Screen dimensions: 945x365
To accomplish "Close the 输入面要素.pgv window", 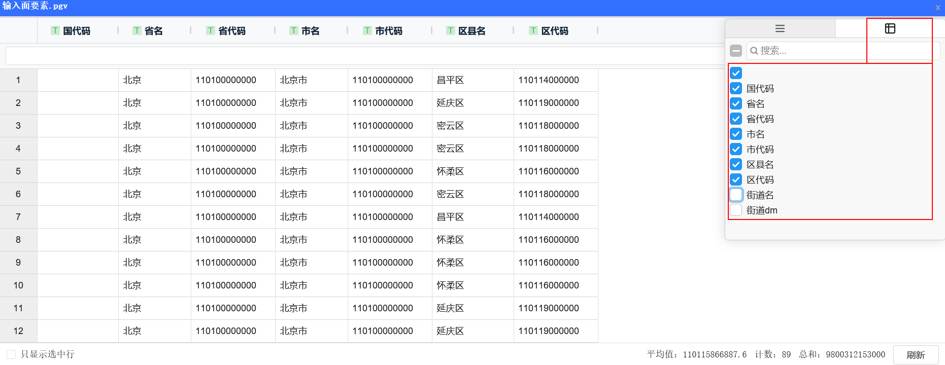I will 938,7.
